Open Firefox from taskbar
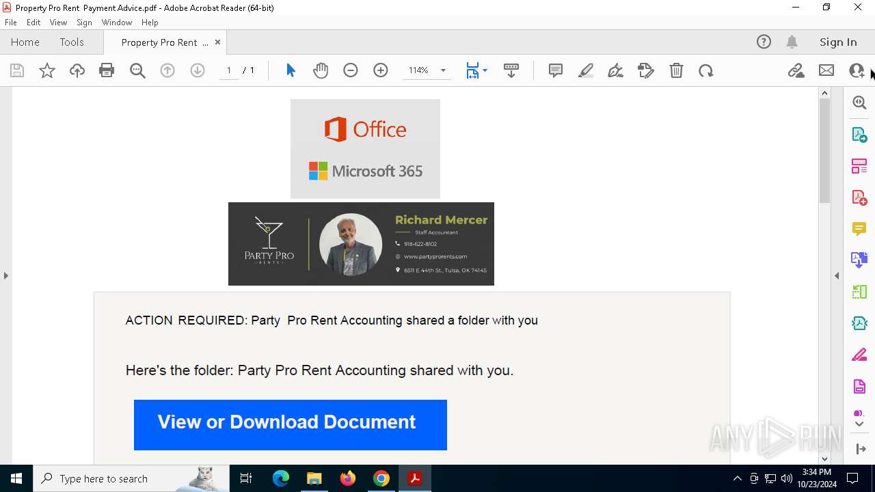 tap(348, 478)
